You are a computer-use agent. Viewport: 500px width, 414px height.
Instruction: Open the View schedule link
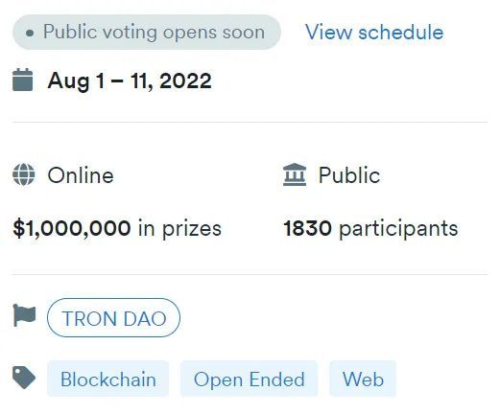374,32
